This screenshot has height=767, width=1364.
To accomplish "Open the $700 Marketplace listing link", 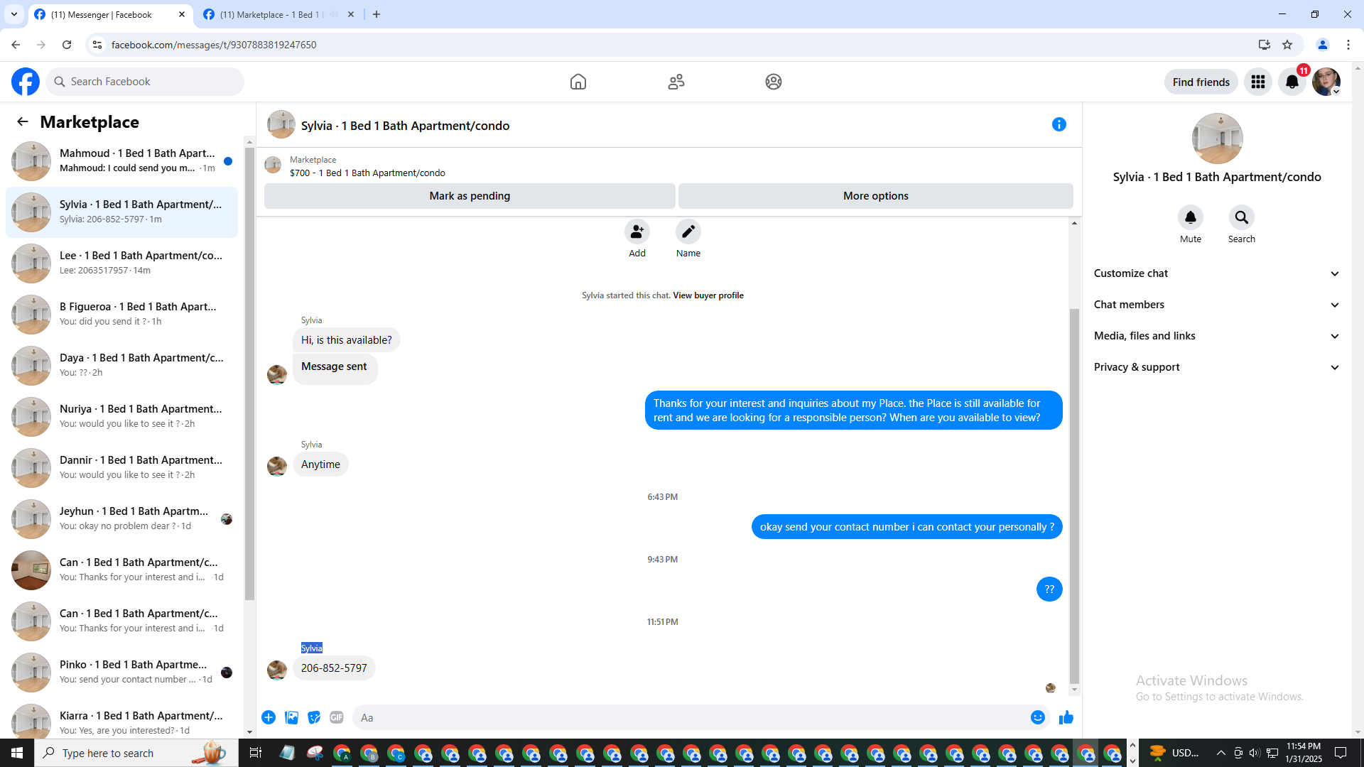I will (367, 173).
